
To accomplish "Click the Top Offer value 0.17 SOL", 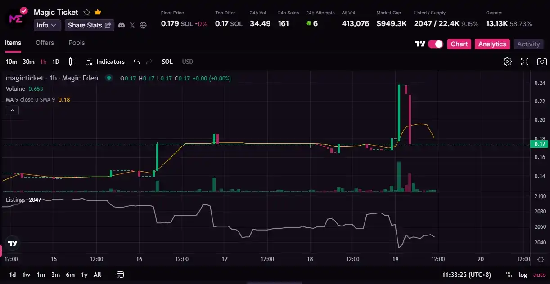I will 229,23.
